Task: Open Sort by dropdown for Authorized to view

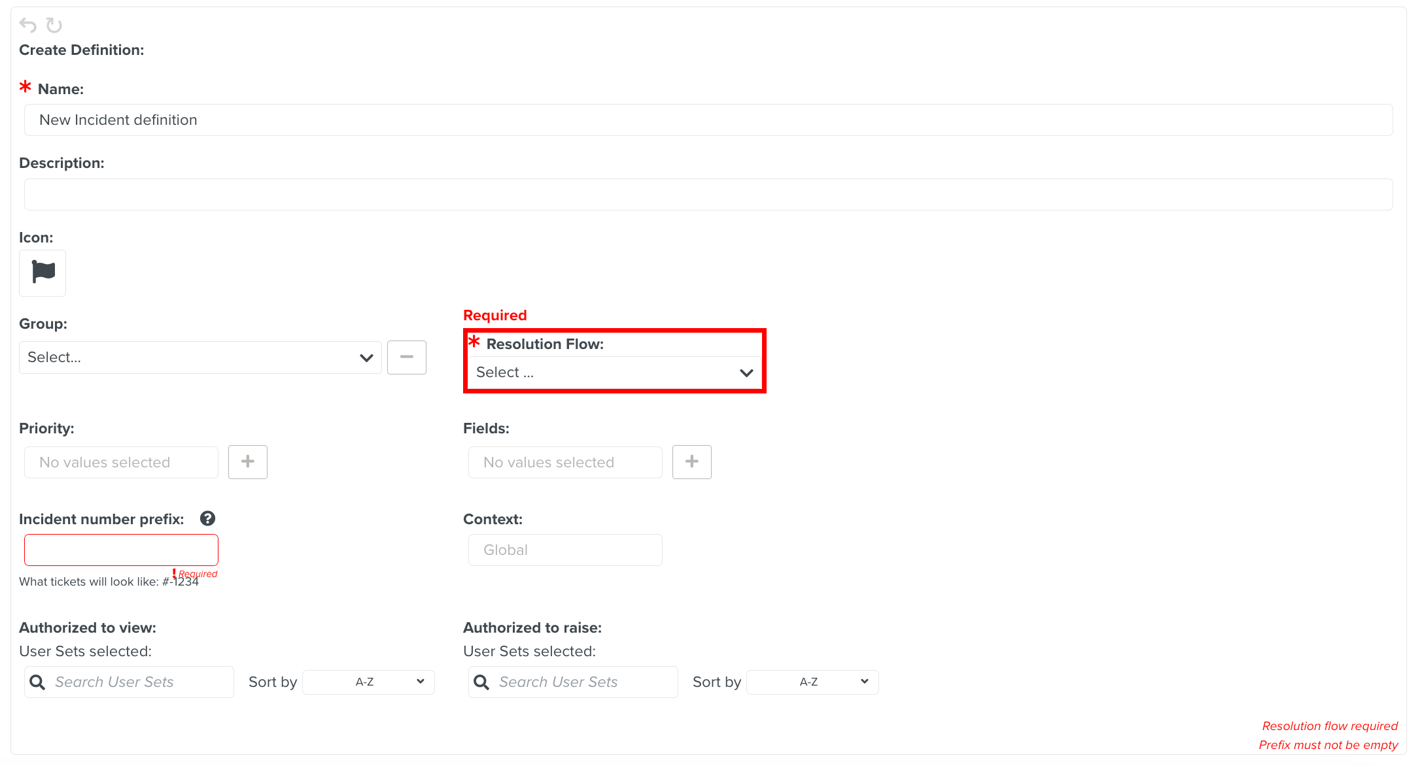Action: (x=368, y=682)
